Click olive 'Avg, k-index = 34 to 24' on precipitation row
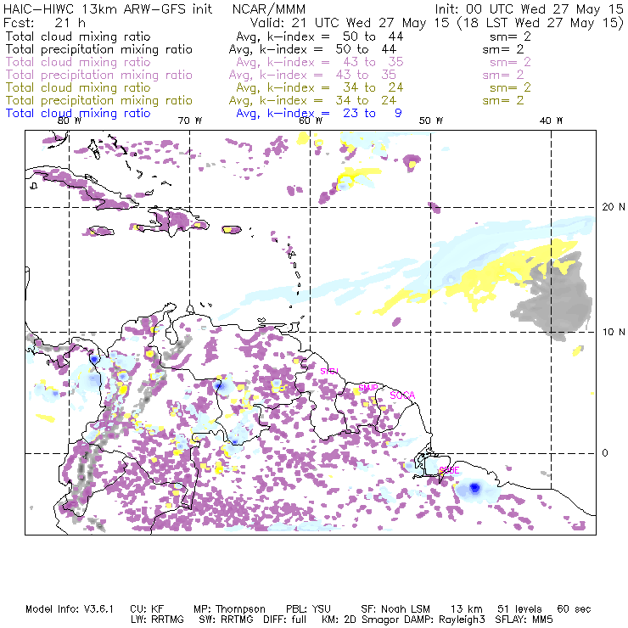Screen dimensions: 628x628 pos(312,100)
